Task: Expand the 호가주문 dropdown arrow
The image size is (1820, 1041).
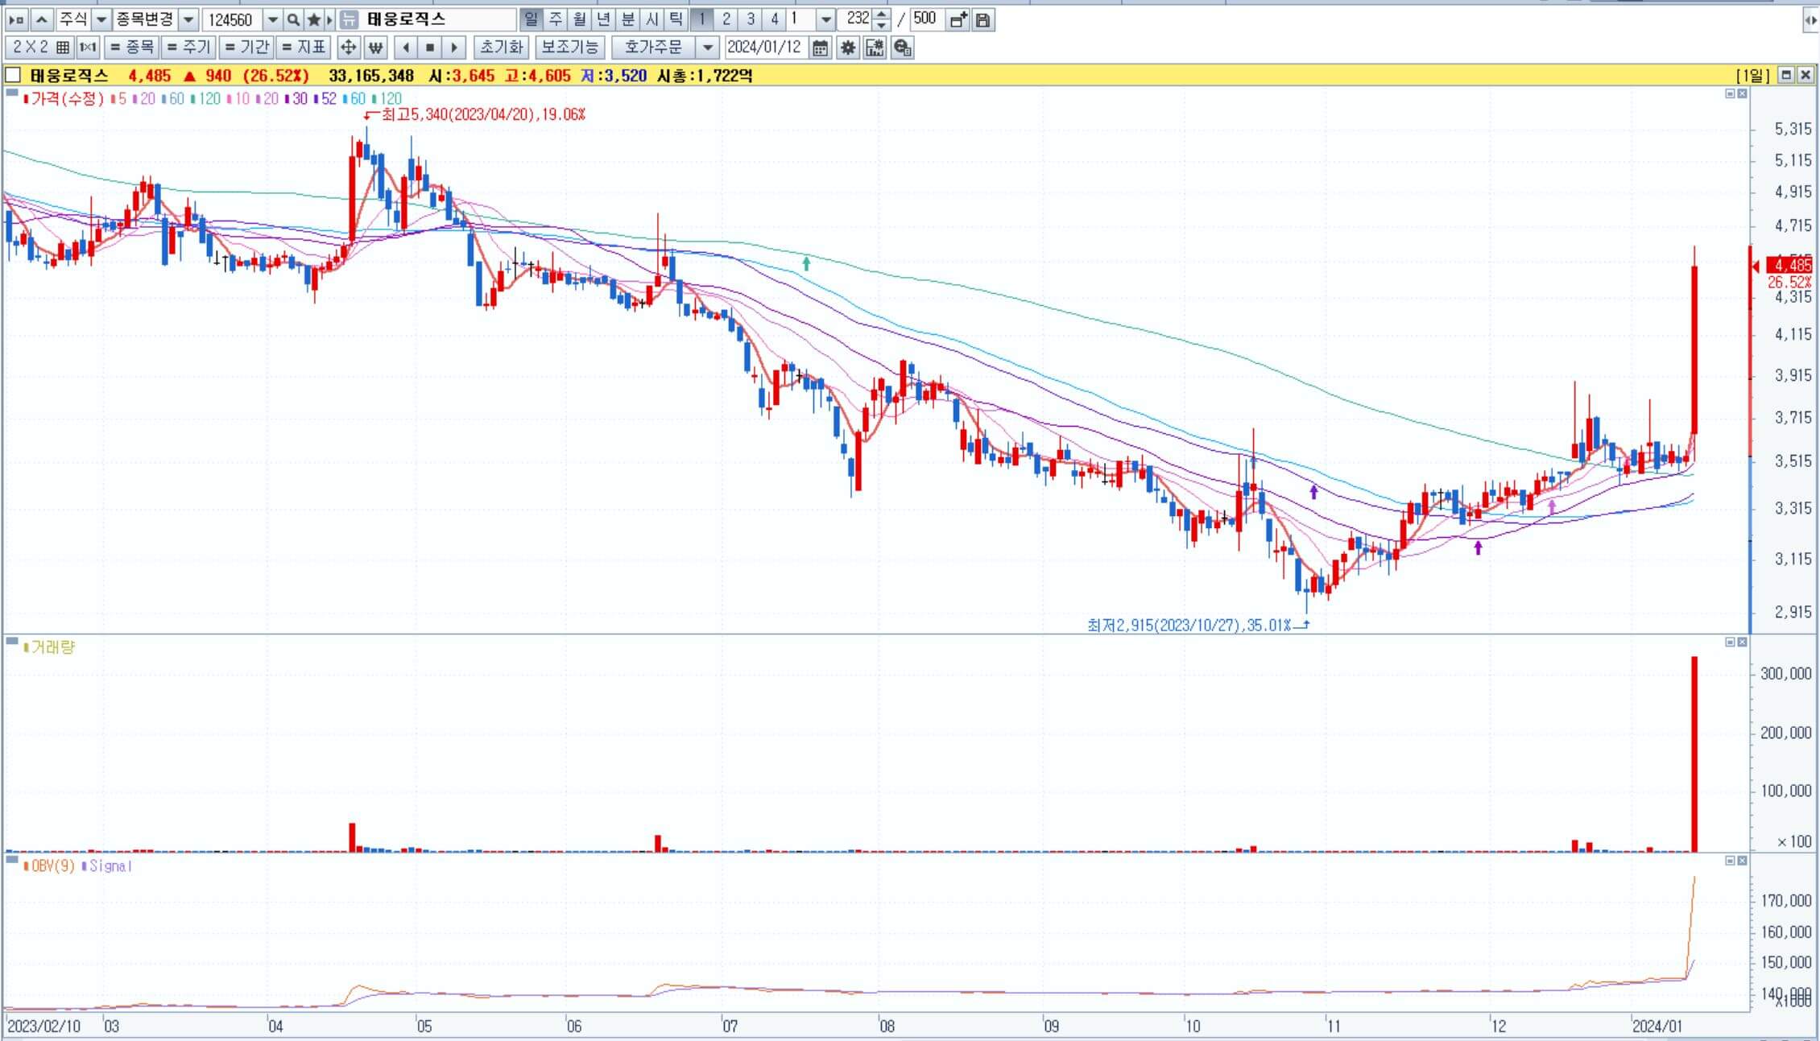Action: tap(707, 48)
